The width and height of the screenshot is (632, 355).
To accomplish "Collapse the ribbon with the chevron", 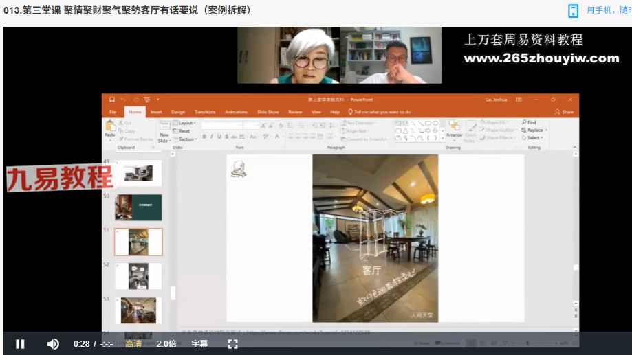I will 575,148.
